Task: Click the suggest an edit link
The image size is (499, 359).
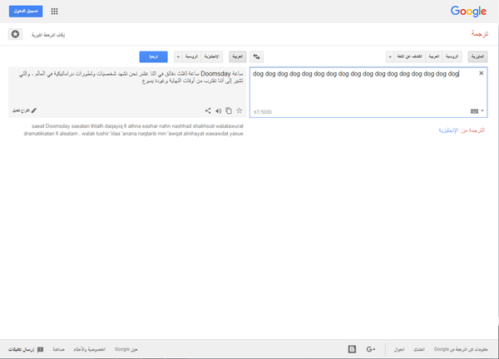Action: pos(24,110)
